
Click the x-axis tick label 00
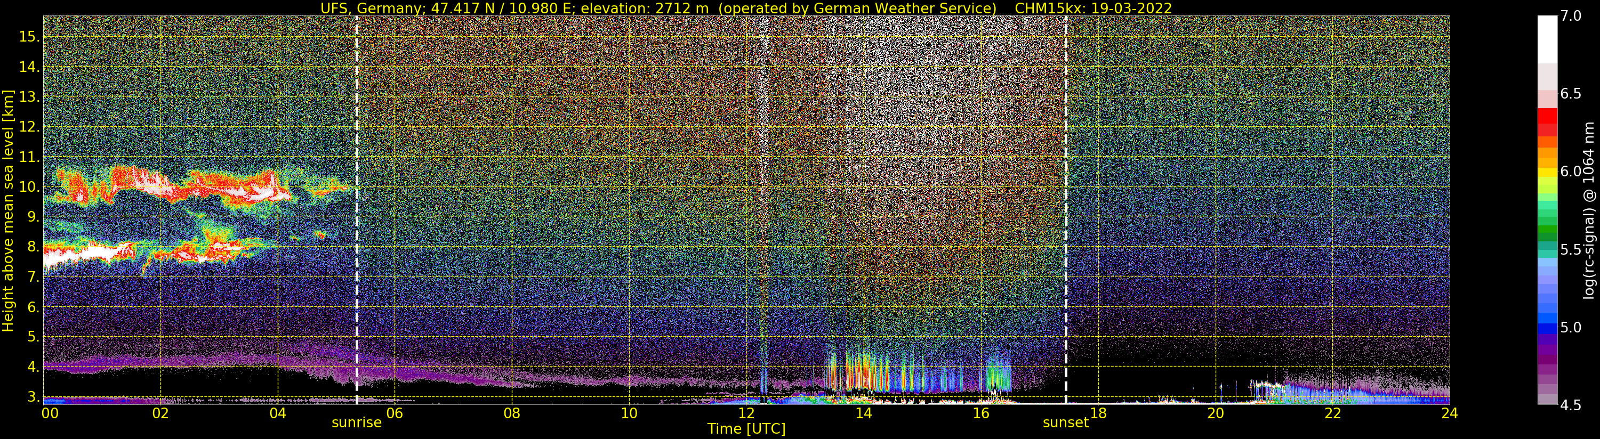coord(50,413)
